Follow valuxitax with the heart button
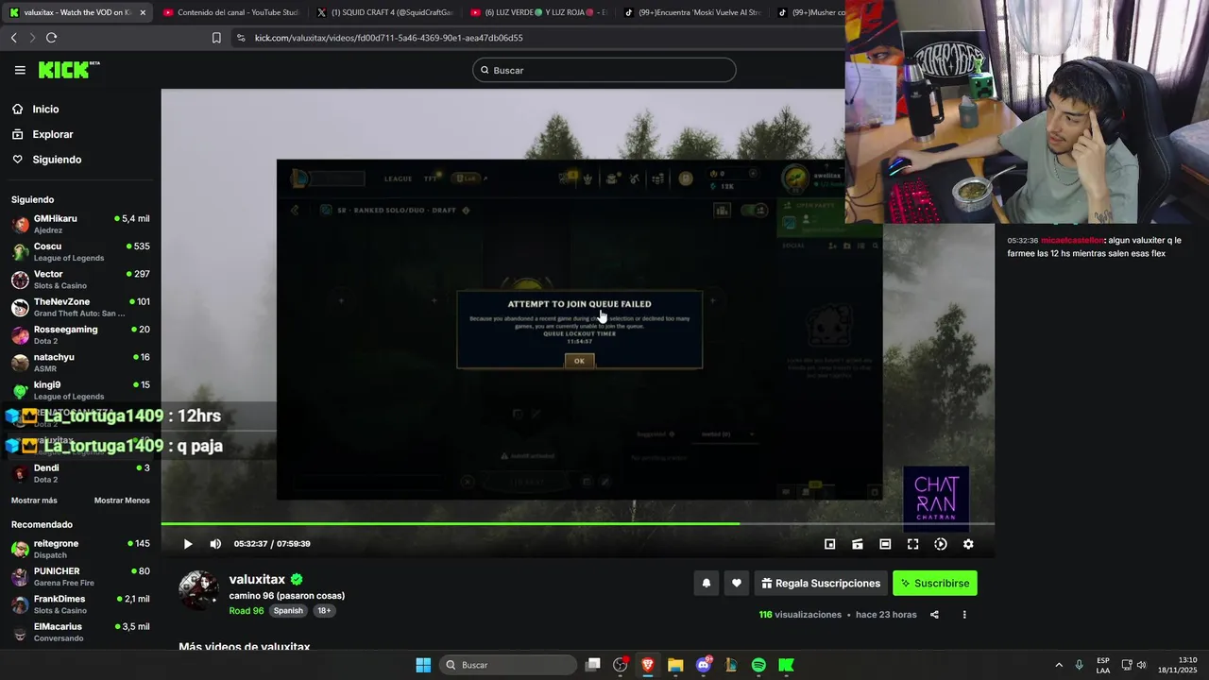 [737, 584]
